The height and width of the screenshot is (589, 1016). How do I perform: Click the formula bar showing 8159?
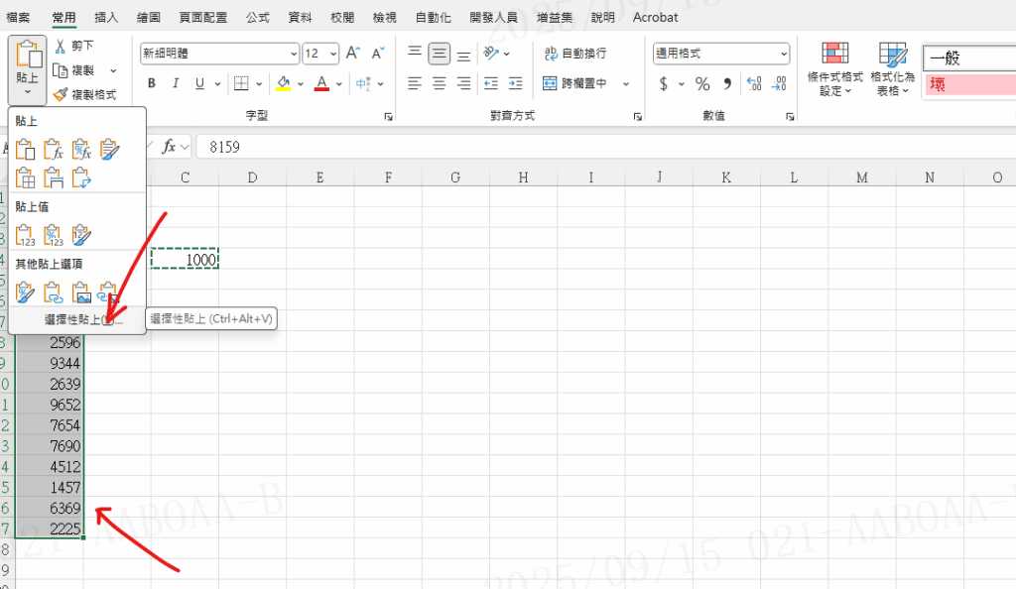(x=595, y=147)
